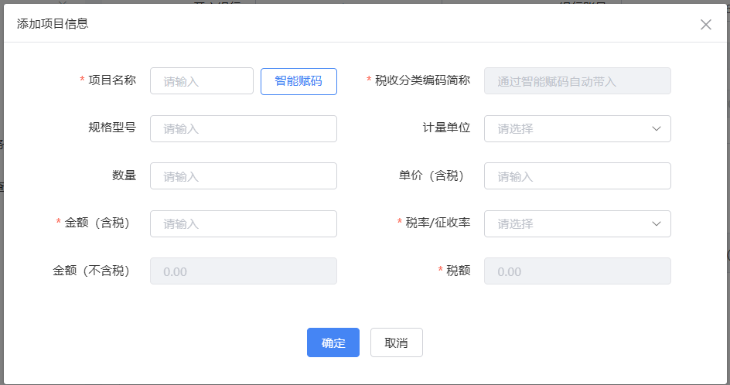The image size is (730, 385).
Task: Expand the 税率/征收率 dropdown
Action: pos(577,223)
